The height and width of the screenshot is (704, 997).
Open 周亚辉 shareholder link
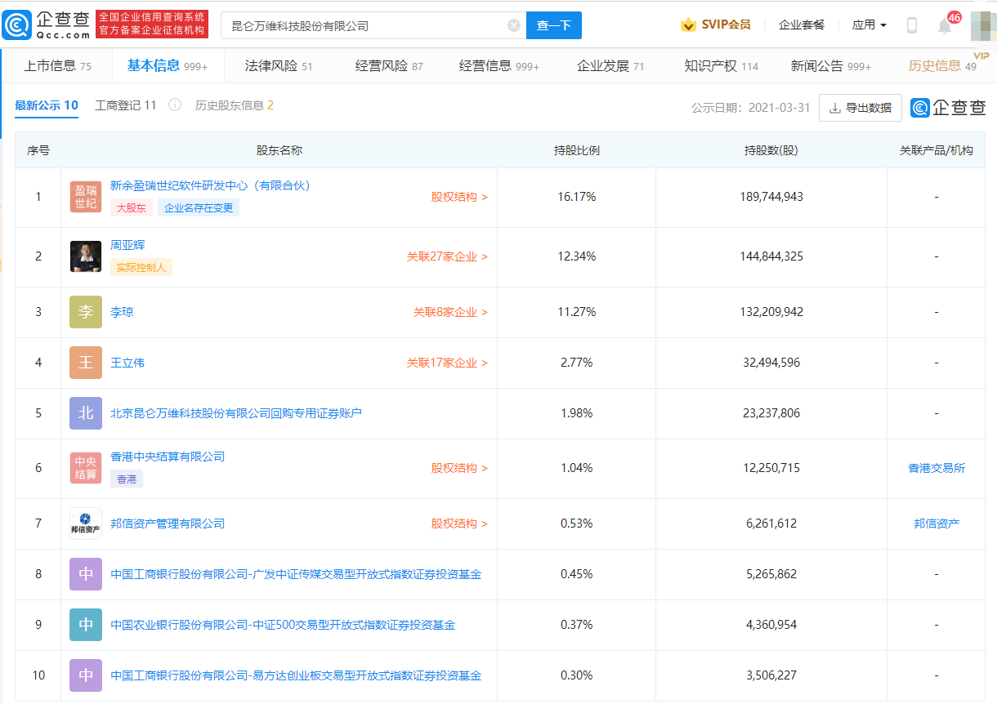click(x=127, y=245)
